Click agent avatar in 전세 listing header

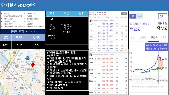91,55
